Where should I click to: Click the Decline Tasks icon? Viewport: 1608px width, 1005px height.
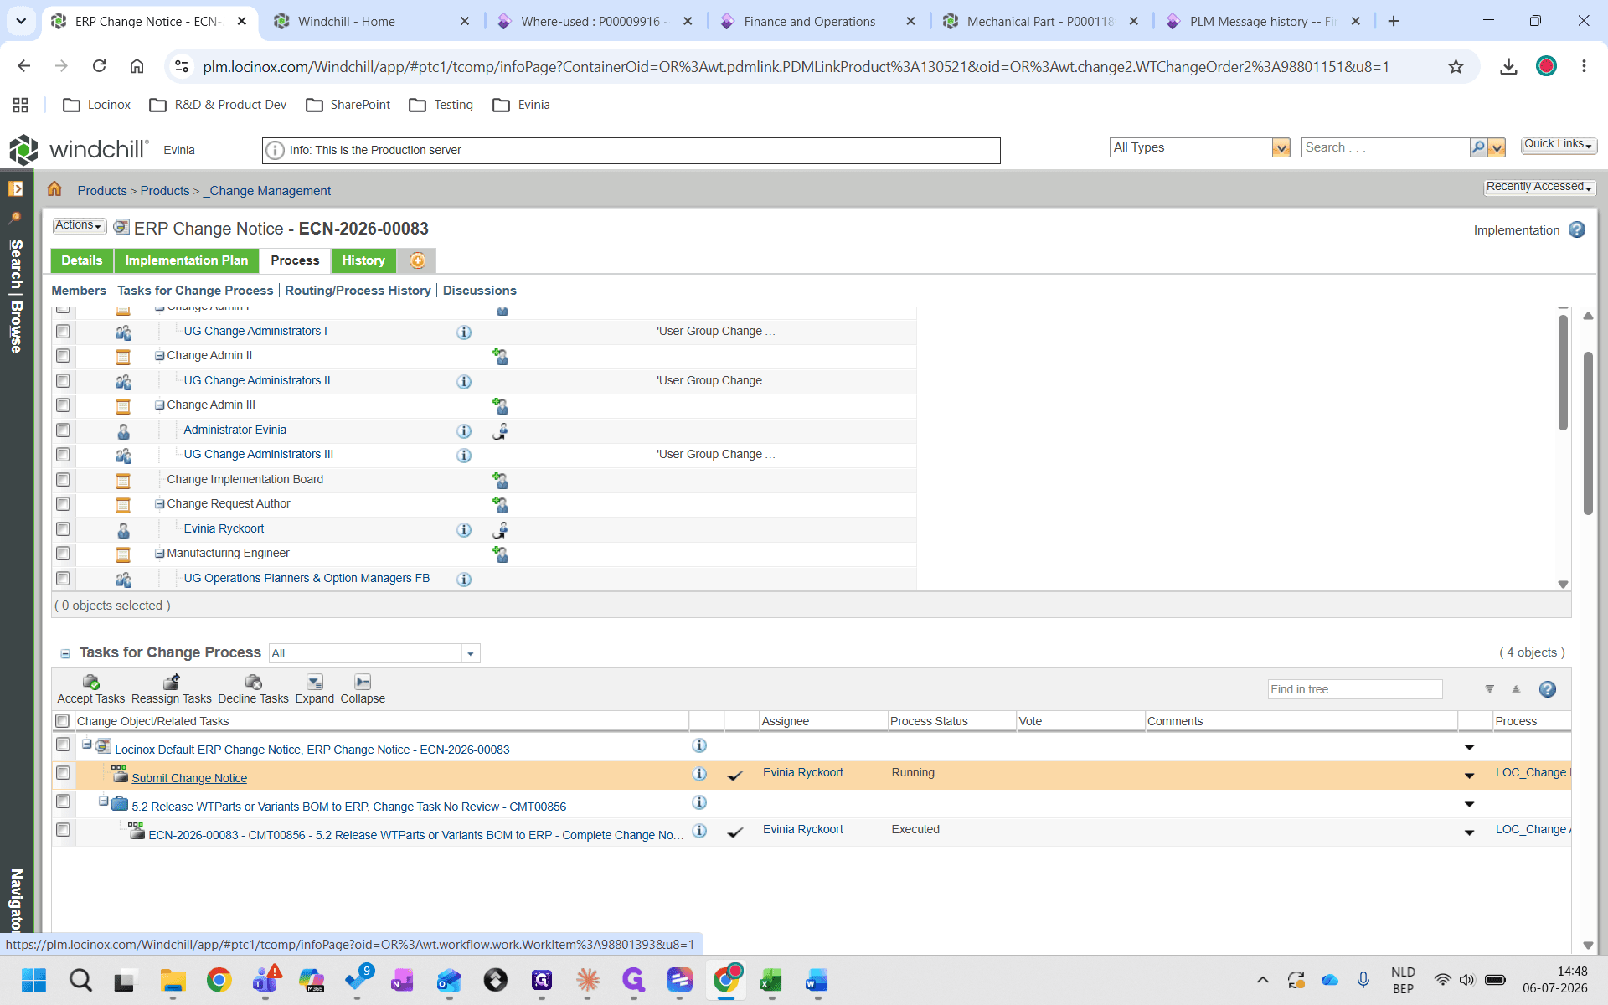pos(253,682)
